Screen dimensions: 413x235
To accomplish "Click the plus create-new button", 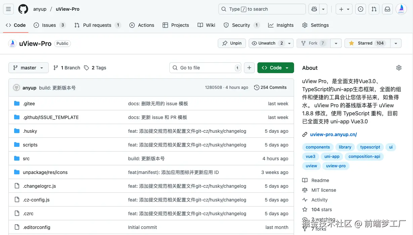I will pyautogui.click(x=341, y=9).
